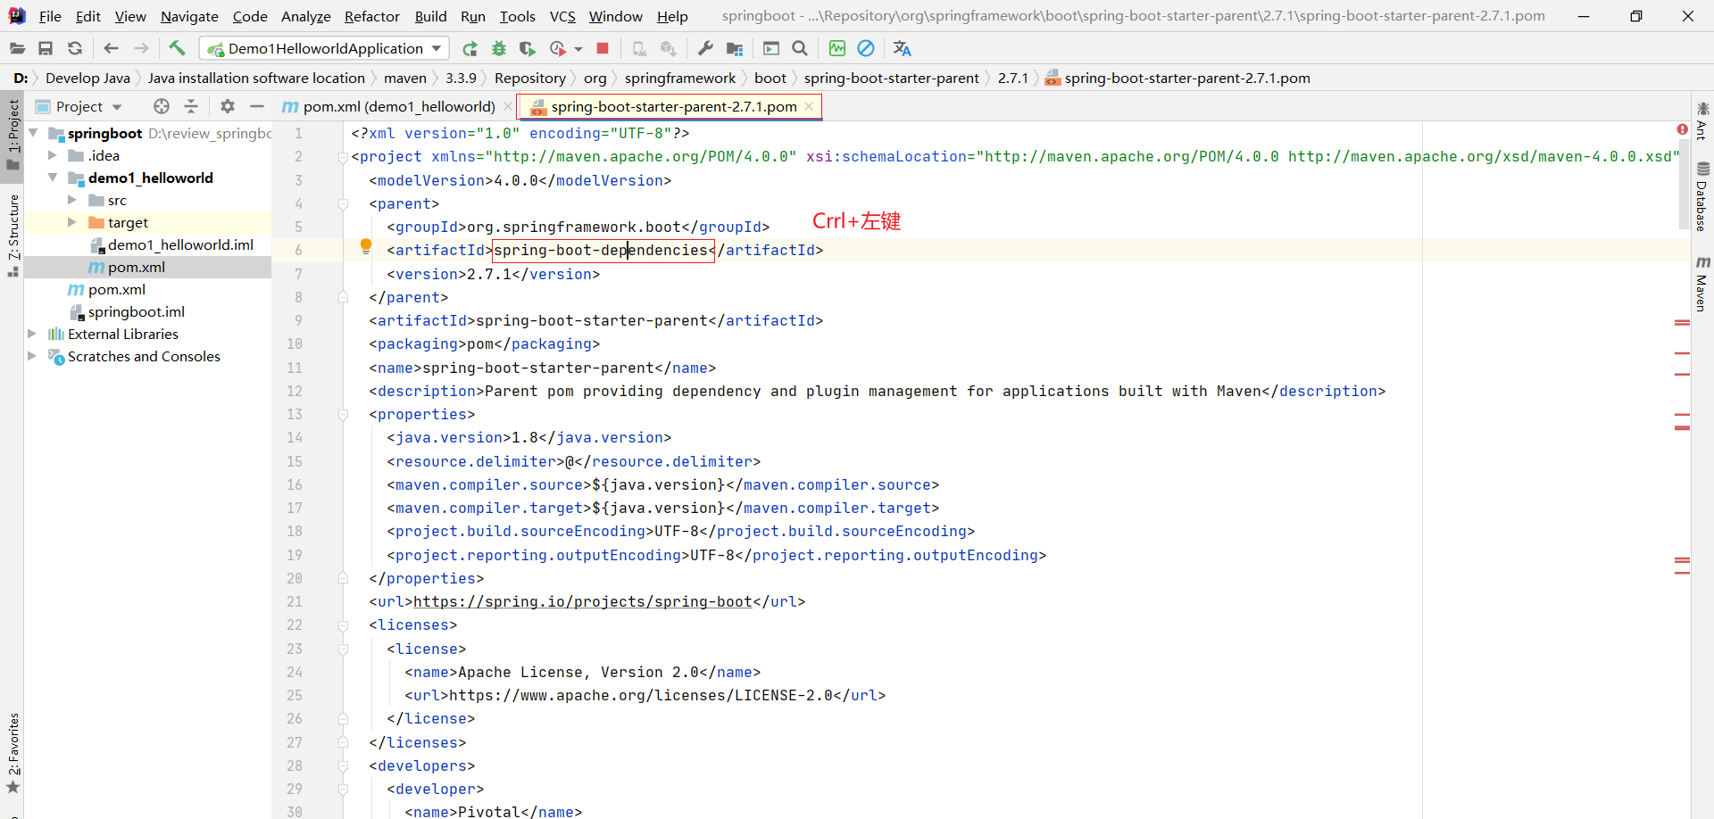Image resolution: width=1714 pixels, height=819 pixels.
Task: Click the springframework breadcrumb in the navigation bar
Action: [679, 78]
